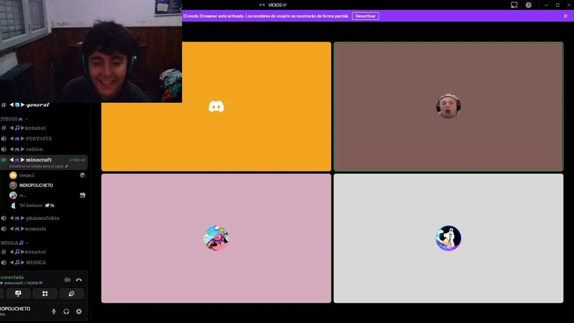Image resolution: width=574 pixels, height=323 pixels.
Task: Click the 'conectada' voice status text
Action: (x=12, y=277)
